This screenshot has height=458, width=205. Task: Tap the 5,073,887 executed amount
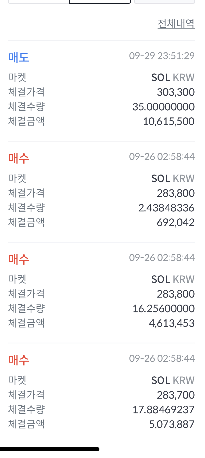[x=172, y=424]
